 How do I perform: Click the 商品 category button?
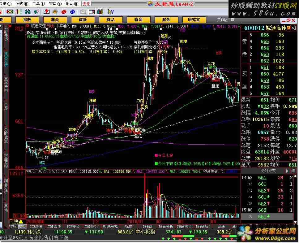(x=111, y=20)
